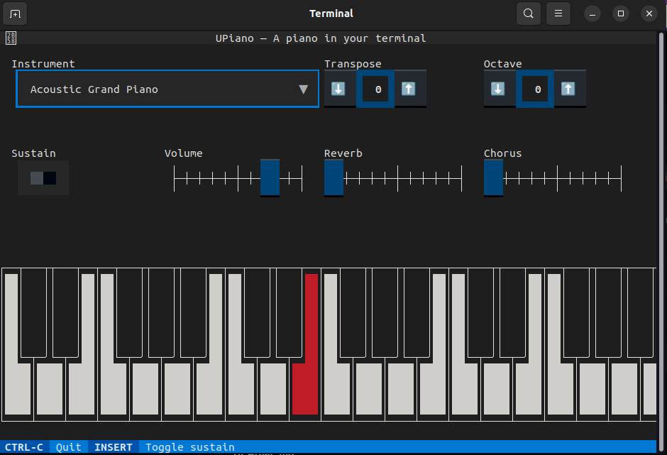This screenshot has height=455, width=667.
Task: Click INSERT Toggle sustain in the footer
Action: (x=164, y=447)
